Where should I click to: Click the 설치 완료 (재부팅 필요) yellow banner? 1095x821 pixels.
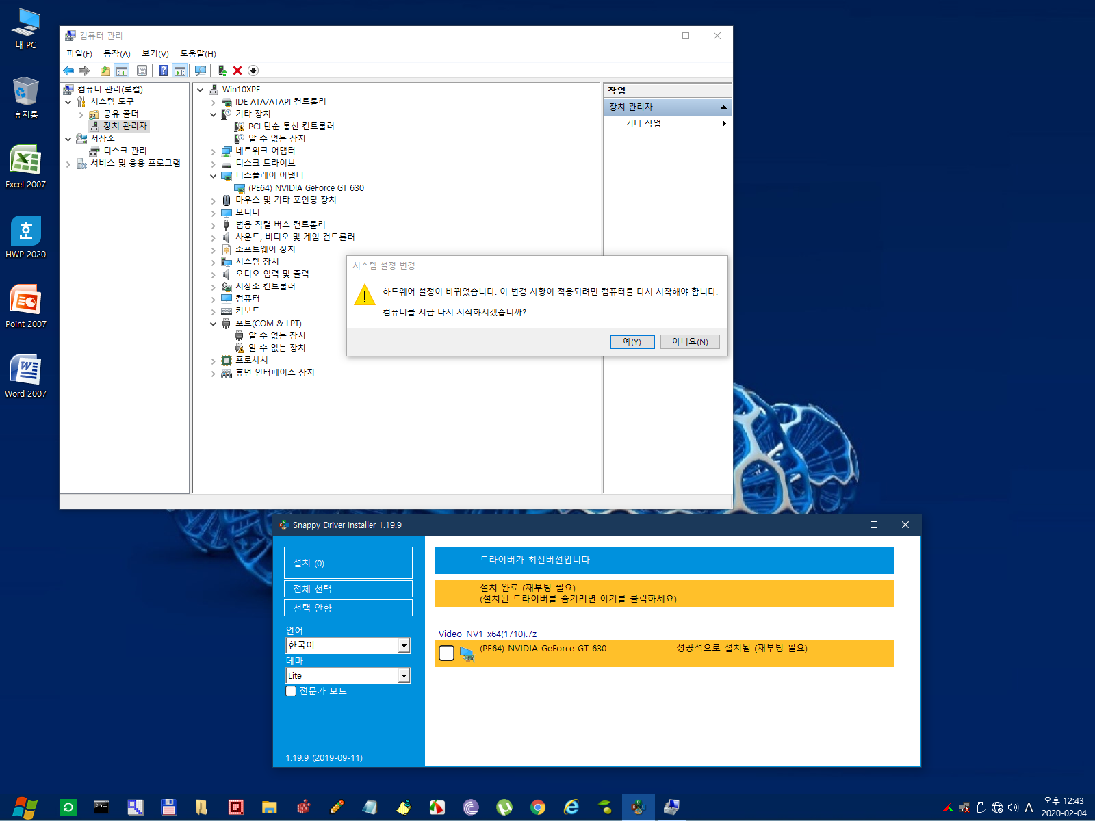[665, 593]
